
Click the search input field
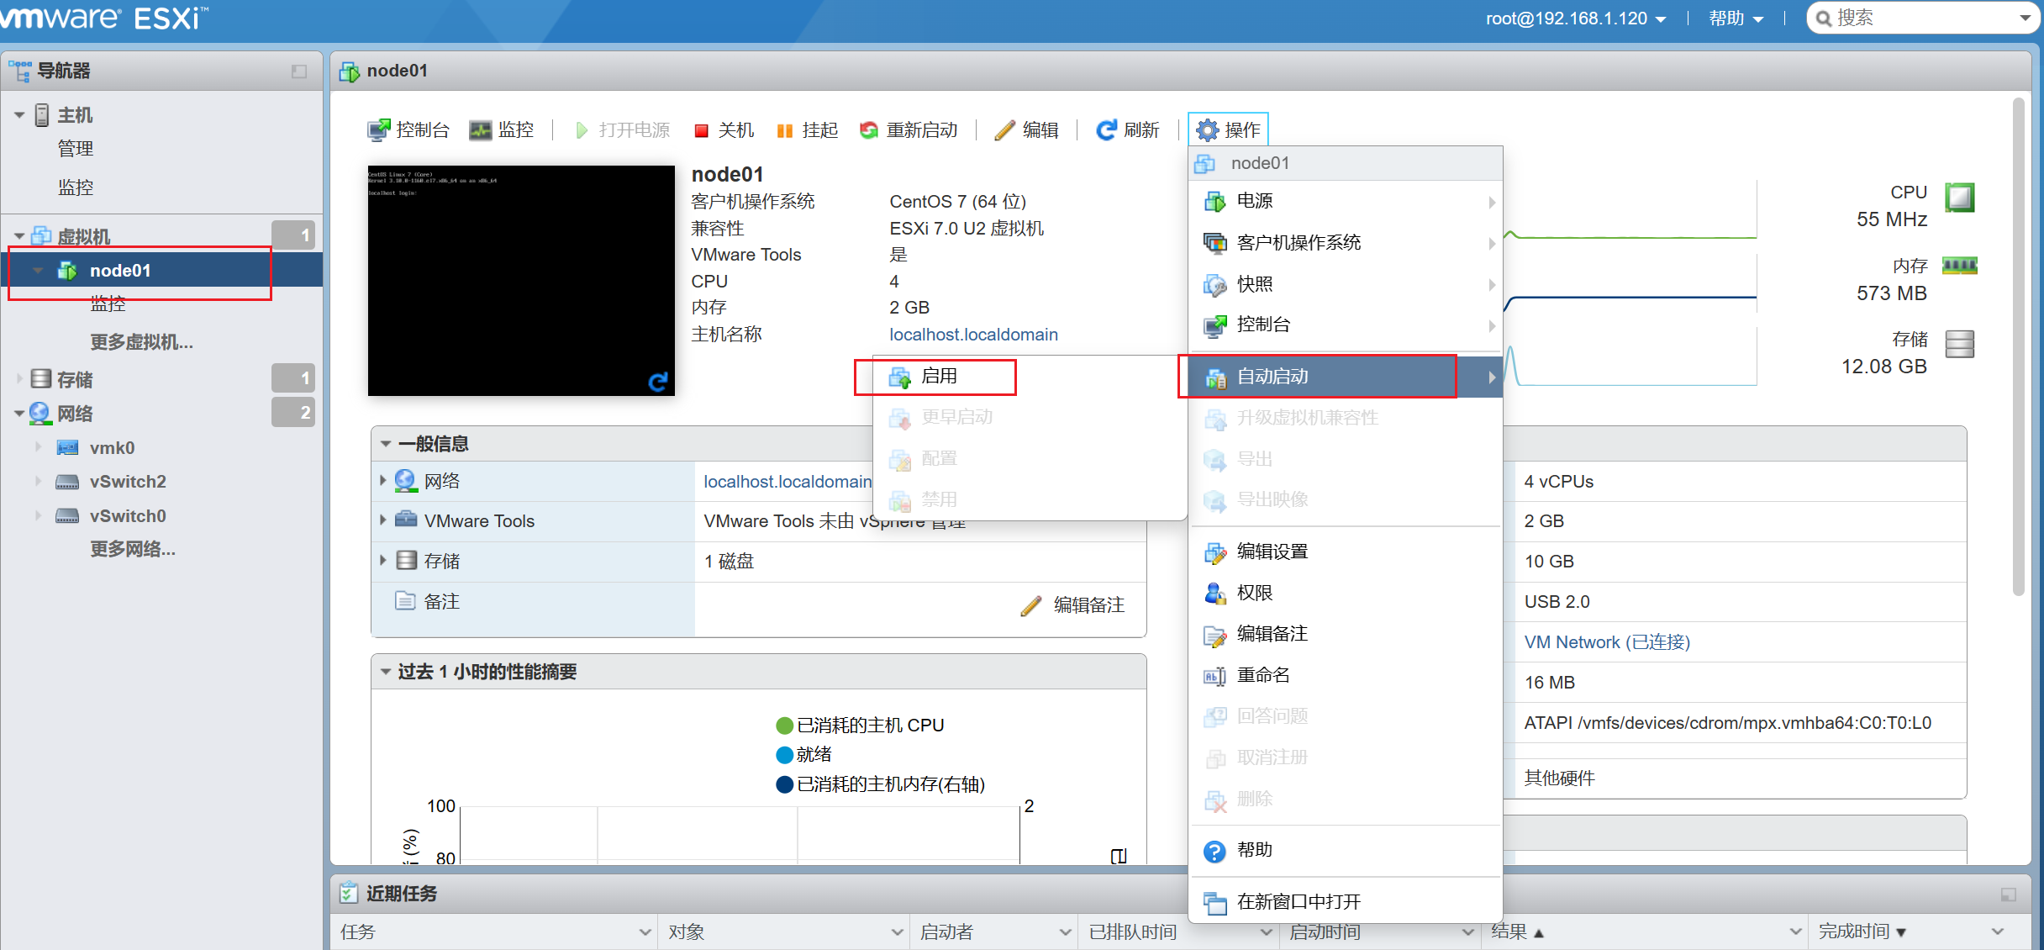pyautogui.click(x=1925, y=18)
